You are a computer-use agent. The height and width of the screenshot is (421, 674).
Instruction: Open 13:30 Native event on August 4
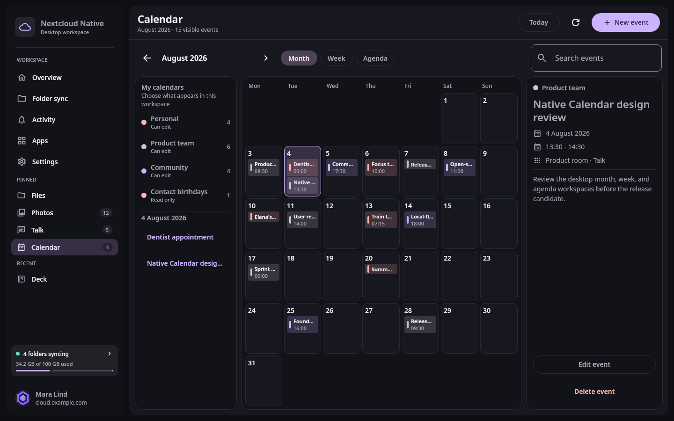[302, 186]
